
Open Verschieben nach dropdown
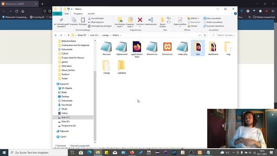tap(120, 23)
